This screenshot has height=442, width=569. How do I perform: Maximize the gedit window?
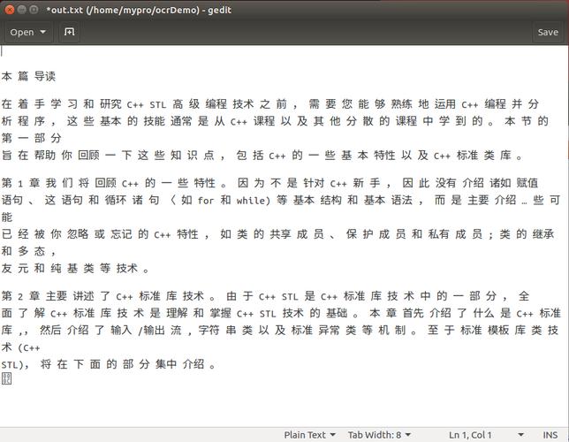(x=34, y=10)
